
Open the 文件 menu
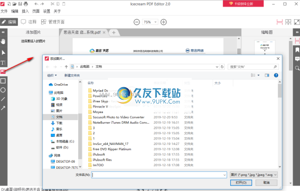pyautogui.click(x=4, y=11)
